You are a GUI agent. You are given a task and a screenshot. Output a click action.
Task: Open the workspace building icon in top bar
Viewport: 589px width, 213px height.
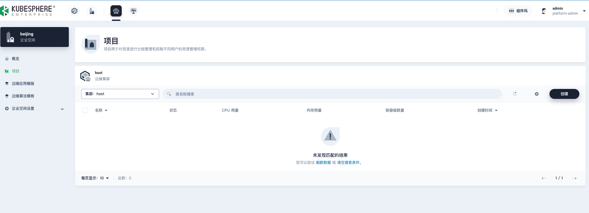click(92, 11)
